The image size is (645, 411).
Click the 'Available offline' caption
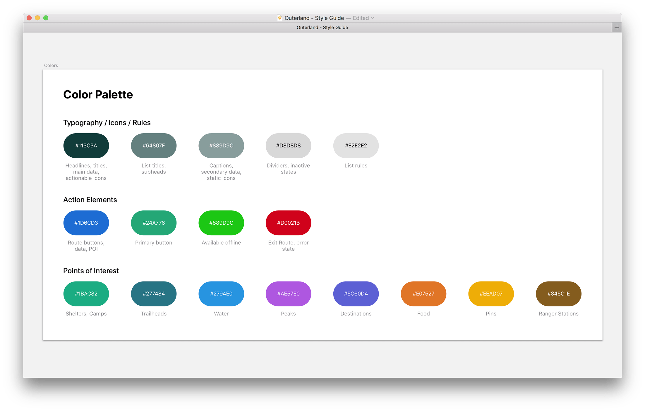point(221,243)
